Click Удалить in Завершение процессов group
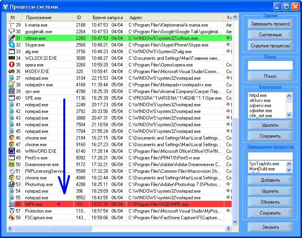Viewport: 302px width, 238px height. (x=270, y=191)
